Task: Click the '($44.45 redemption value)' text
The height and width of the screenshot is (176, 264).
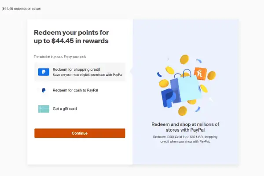Action: click(21, 9)
